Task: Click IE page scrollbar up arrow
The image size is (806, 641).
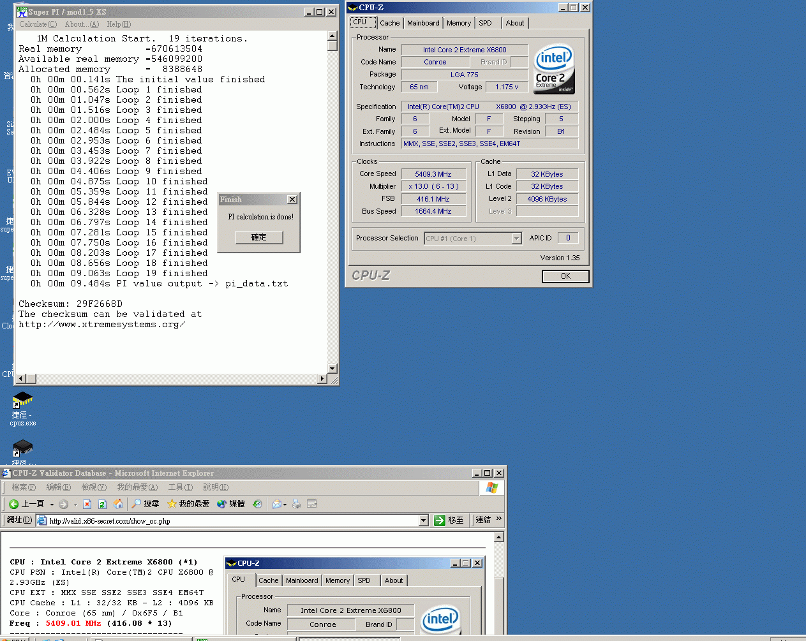Action: [x=499, y=537]
